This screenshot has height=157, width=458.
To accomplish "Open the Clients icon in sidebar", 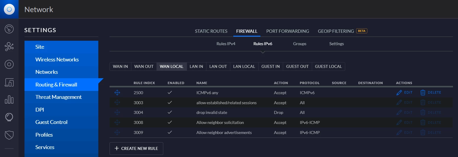I will [x=9, y=82].
